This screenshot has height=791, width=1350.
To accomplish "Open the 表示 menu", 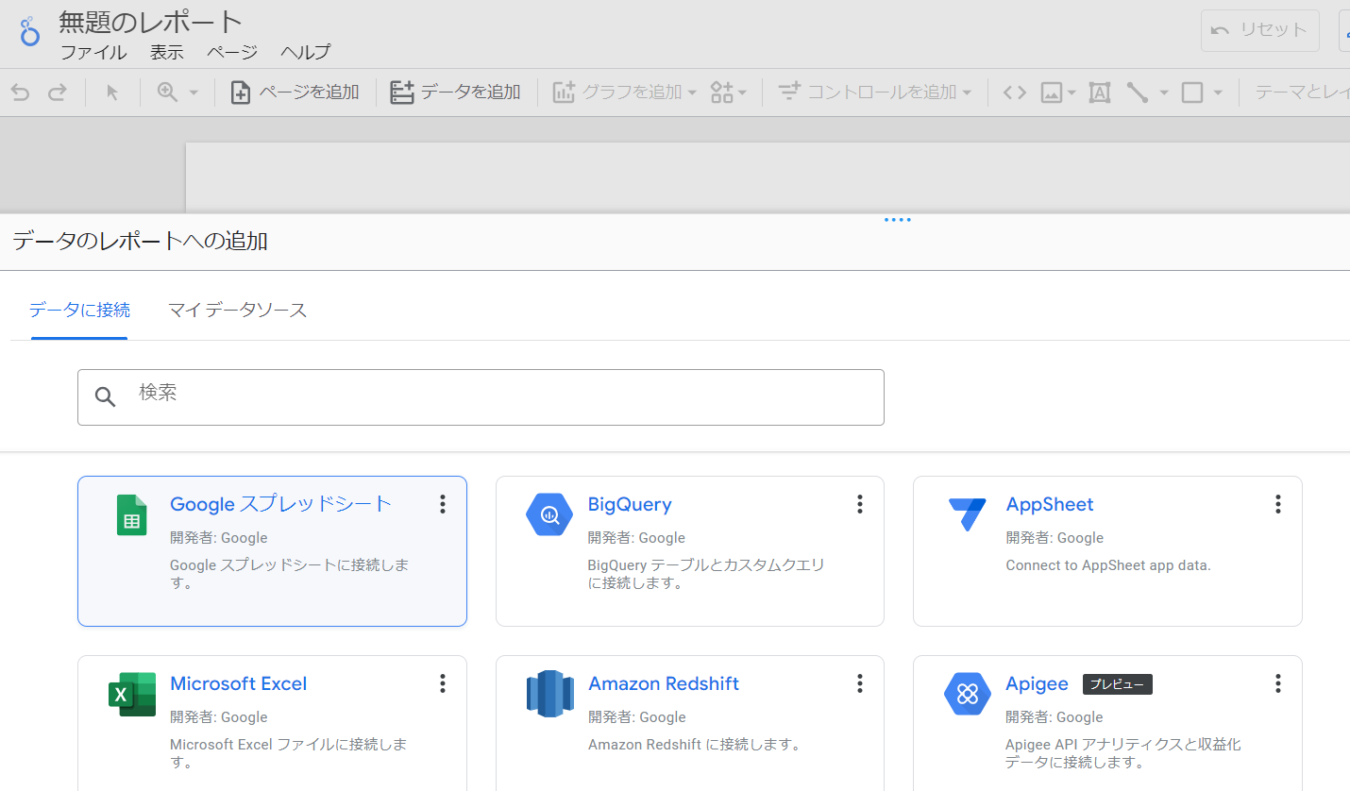I will (166, 52).
